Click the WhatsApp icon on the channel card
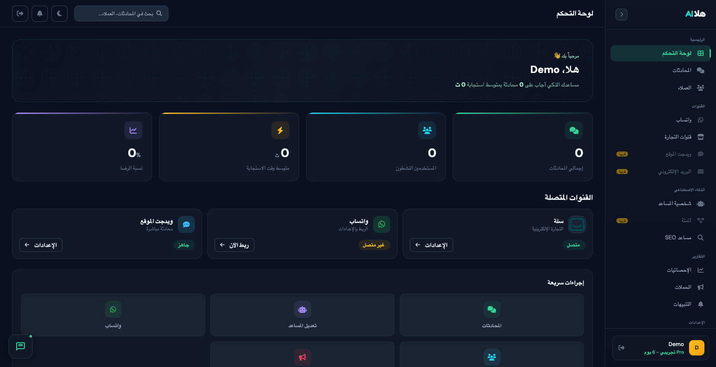716x367 pixels. 382,224
